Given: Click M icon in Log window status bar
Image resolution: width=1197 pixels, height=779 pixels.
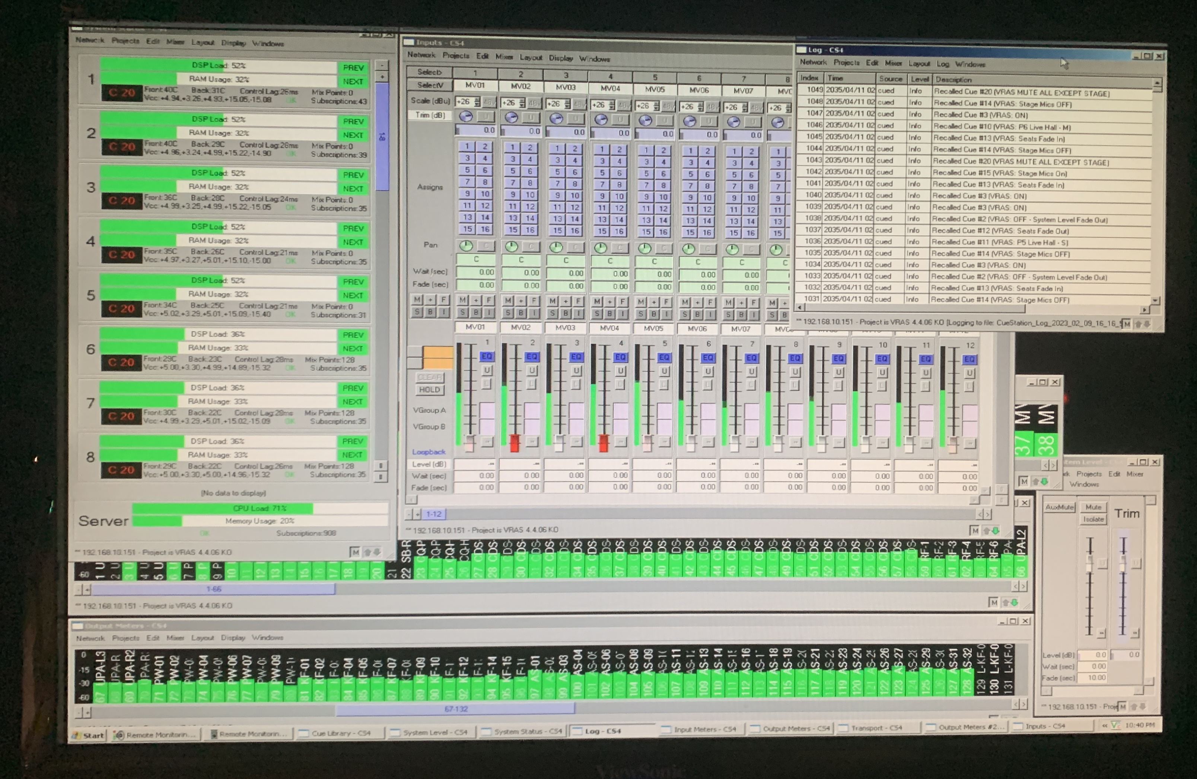Looking at the screenshot, I should tap(1126, 324).
